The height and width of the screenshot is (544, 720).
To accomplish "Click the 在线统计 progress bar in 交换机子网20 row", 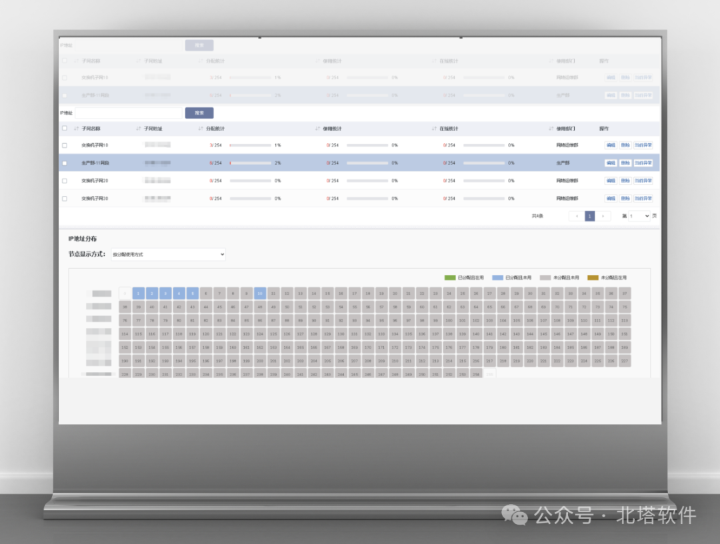I will click(x=484, y=180).
